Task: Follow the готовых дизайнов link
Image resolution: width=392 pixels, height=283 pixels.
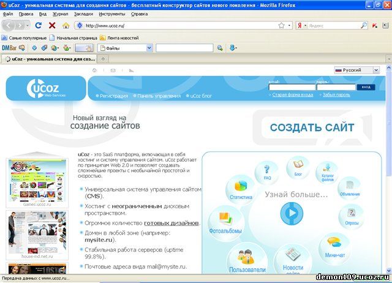Action: point(171,223)
